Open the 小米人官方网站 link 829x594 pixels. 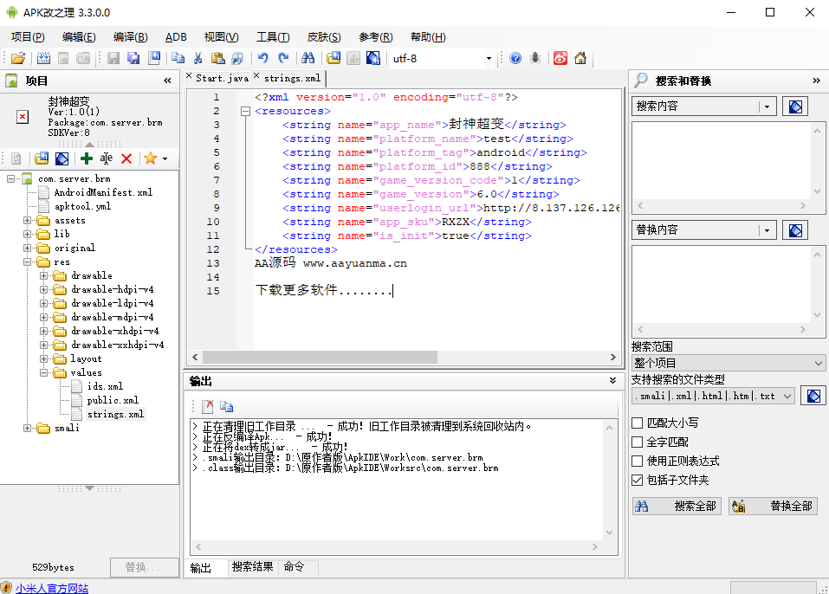pyautogui.click(x=52, y=588)
